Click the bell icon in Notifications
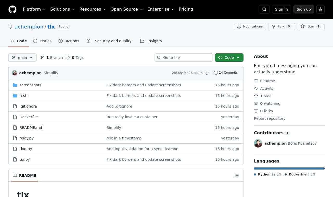Screen dimensions: 333x197 tap(239, 26)
